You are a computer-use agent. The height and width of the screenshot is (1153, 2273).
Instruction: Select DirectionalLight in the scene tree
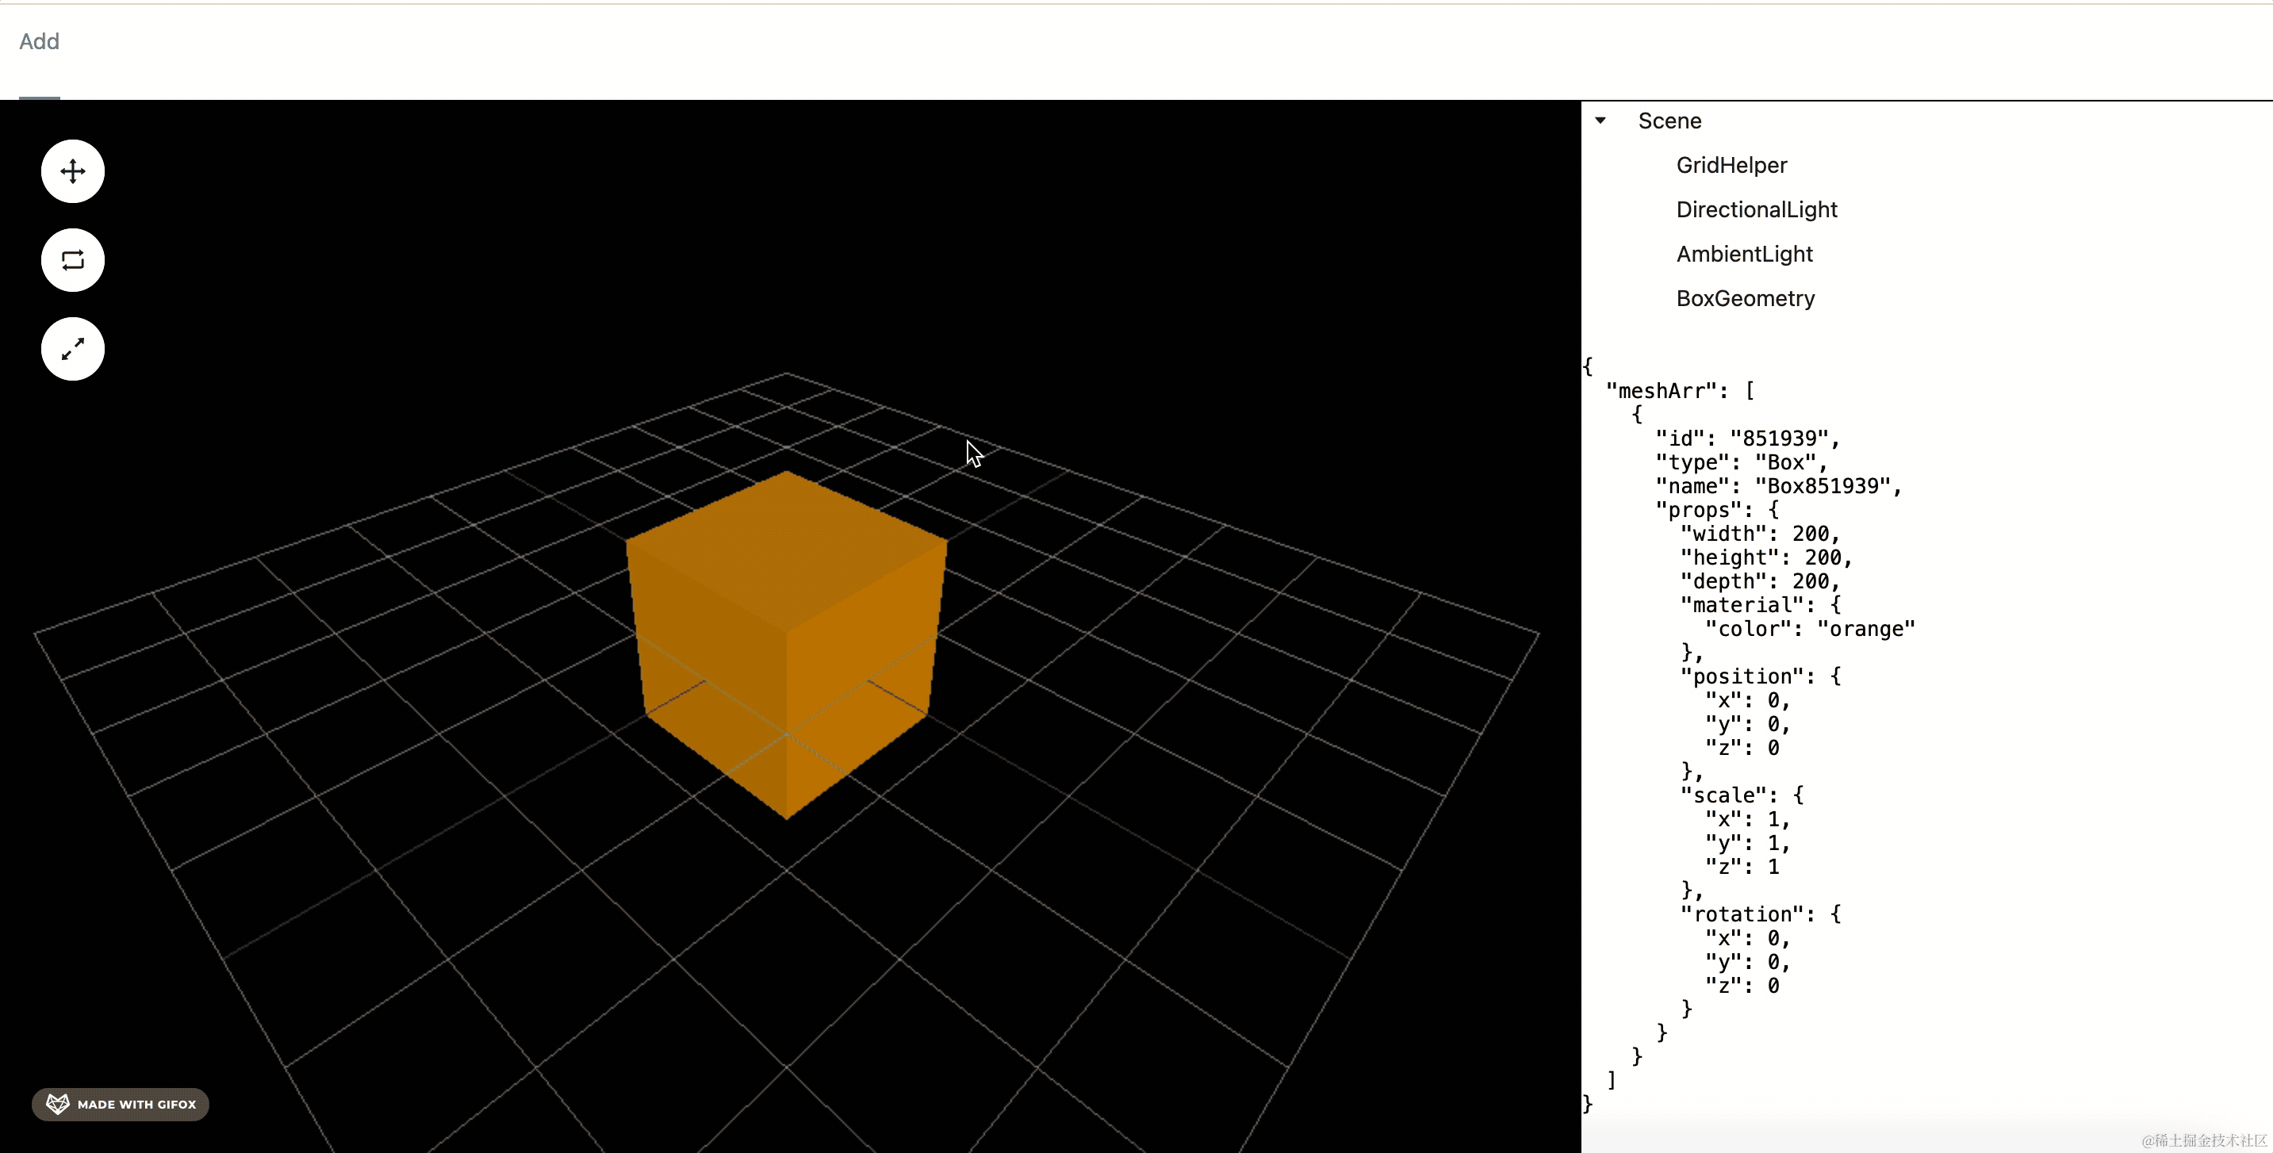click(1756, 209)
